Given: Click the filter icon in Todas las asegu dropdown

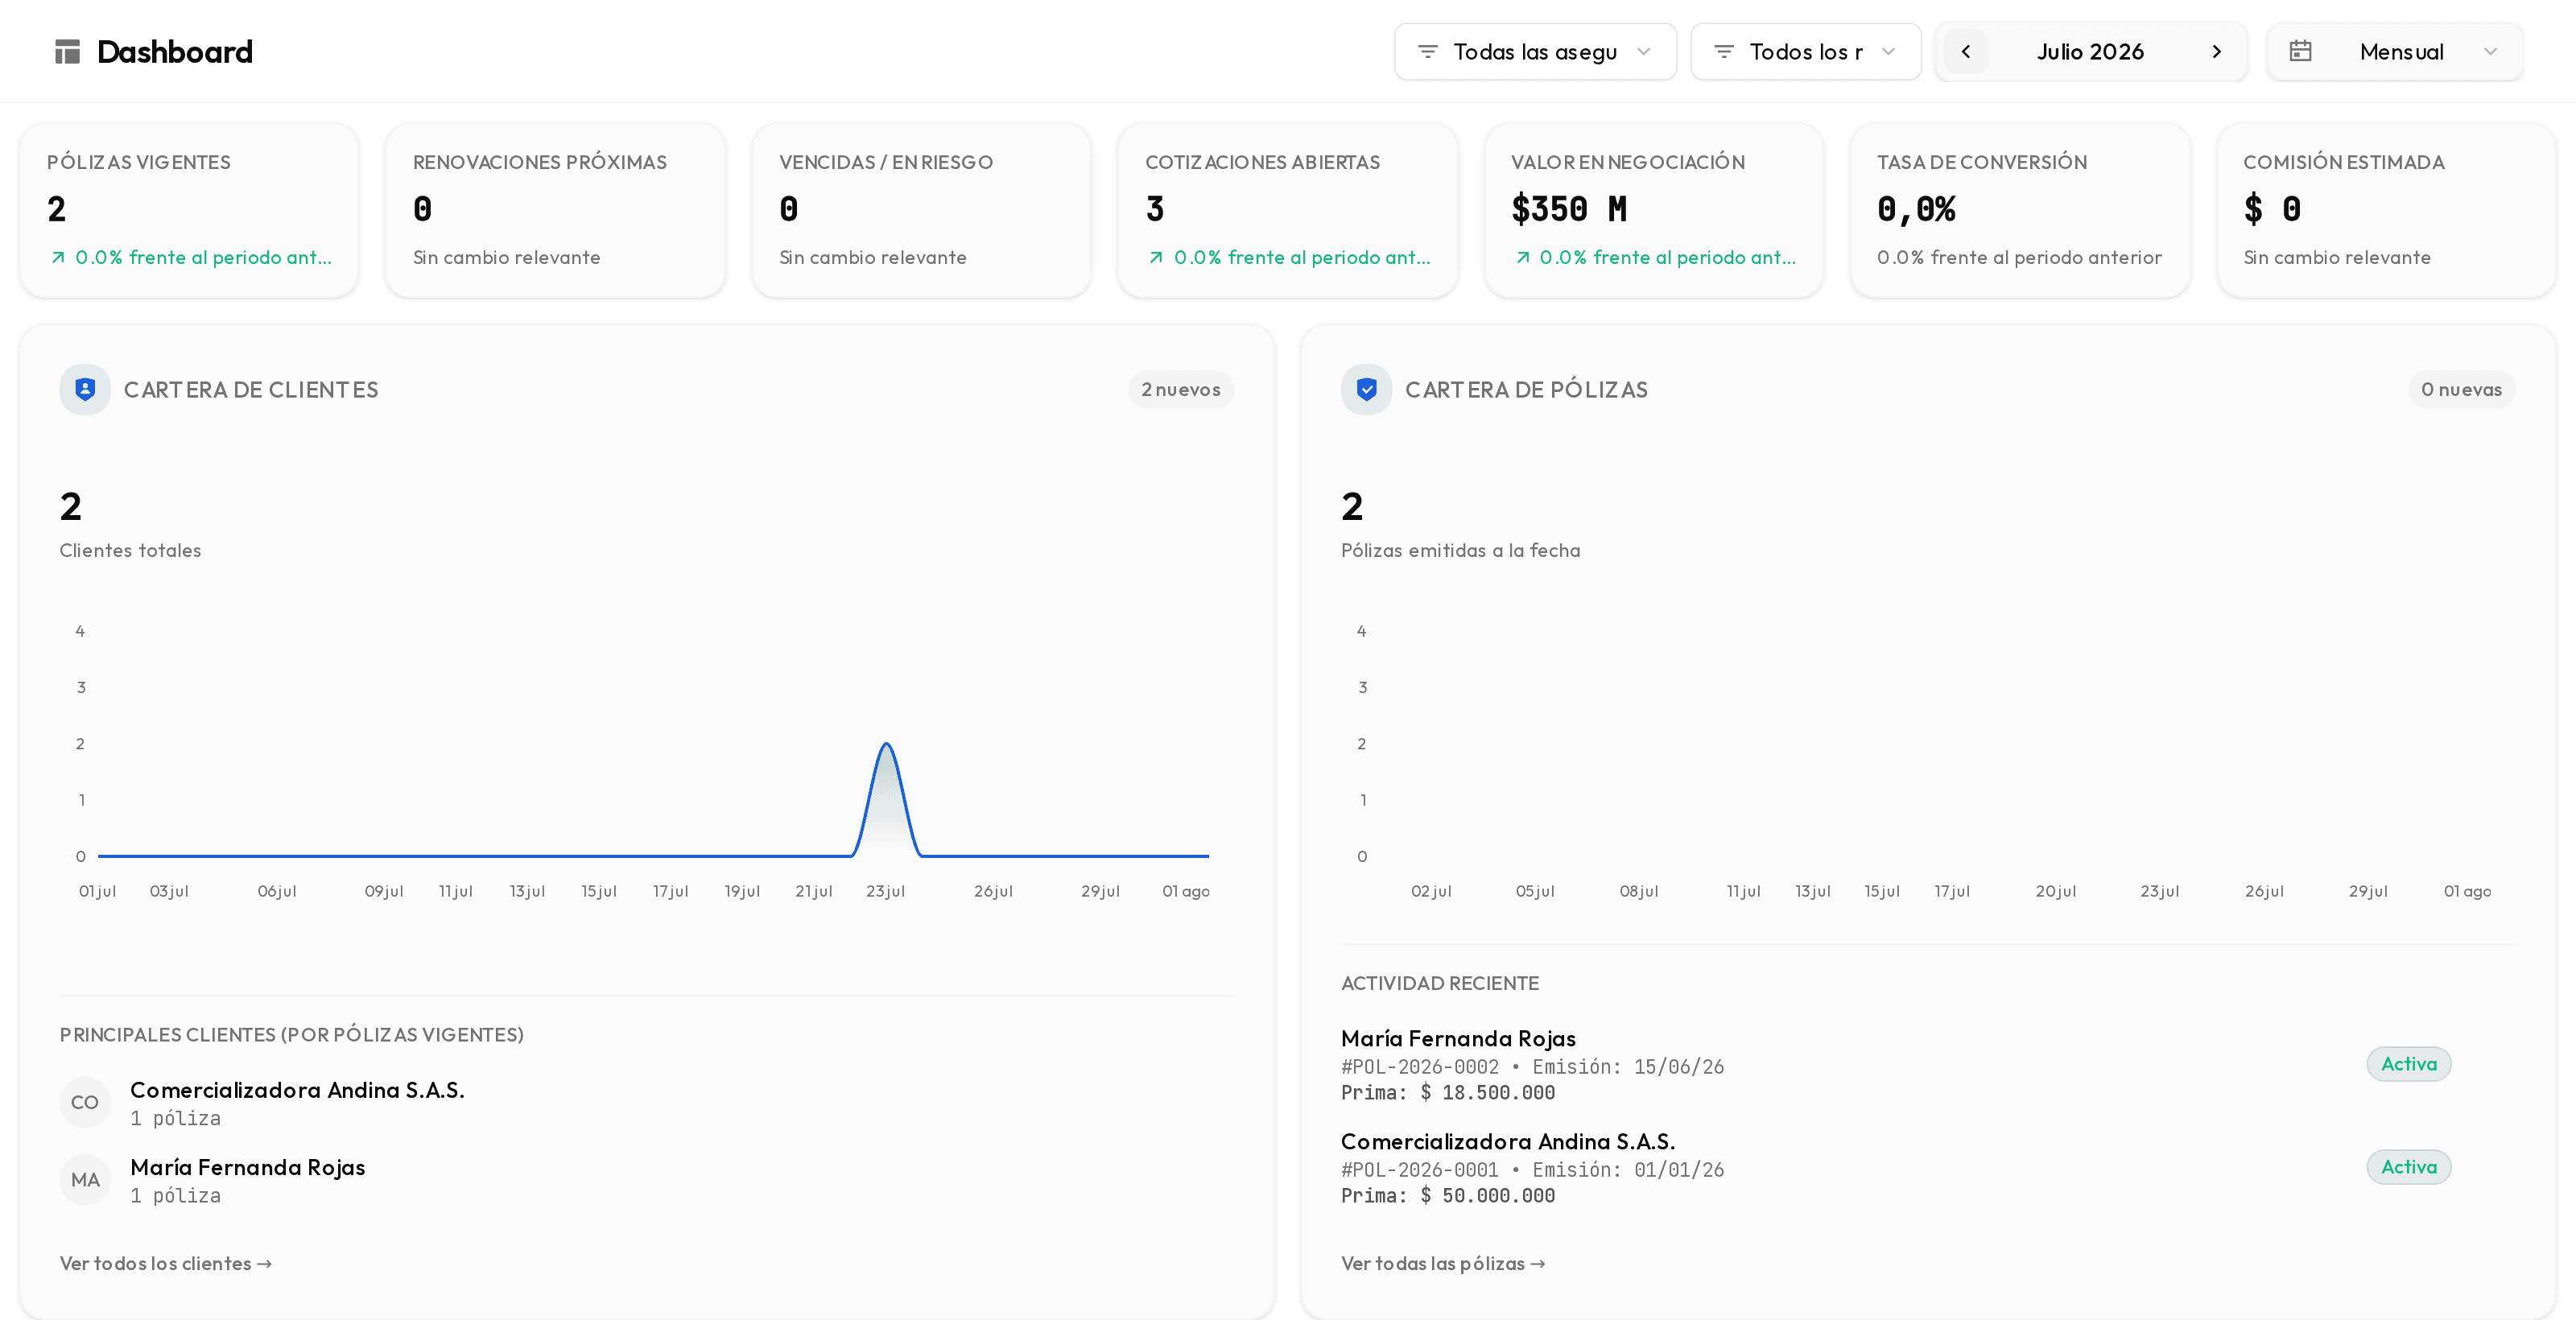Looking at the screenshot, I should [x=1428, y=52].
